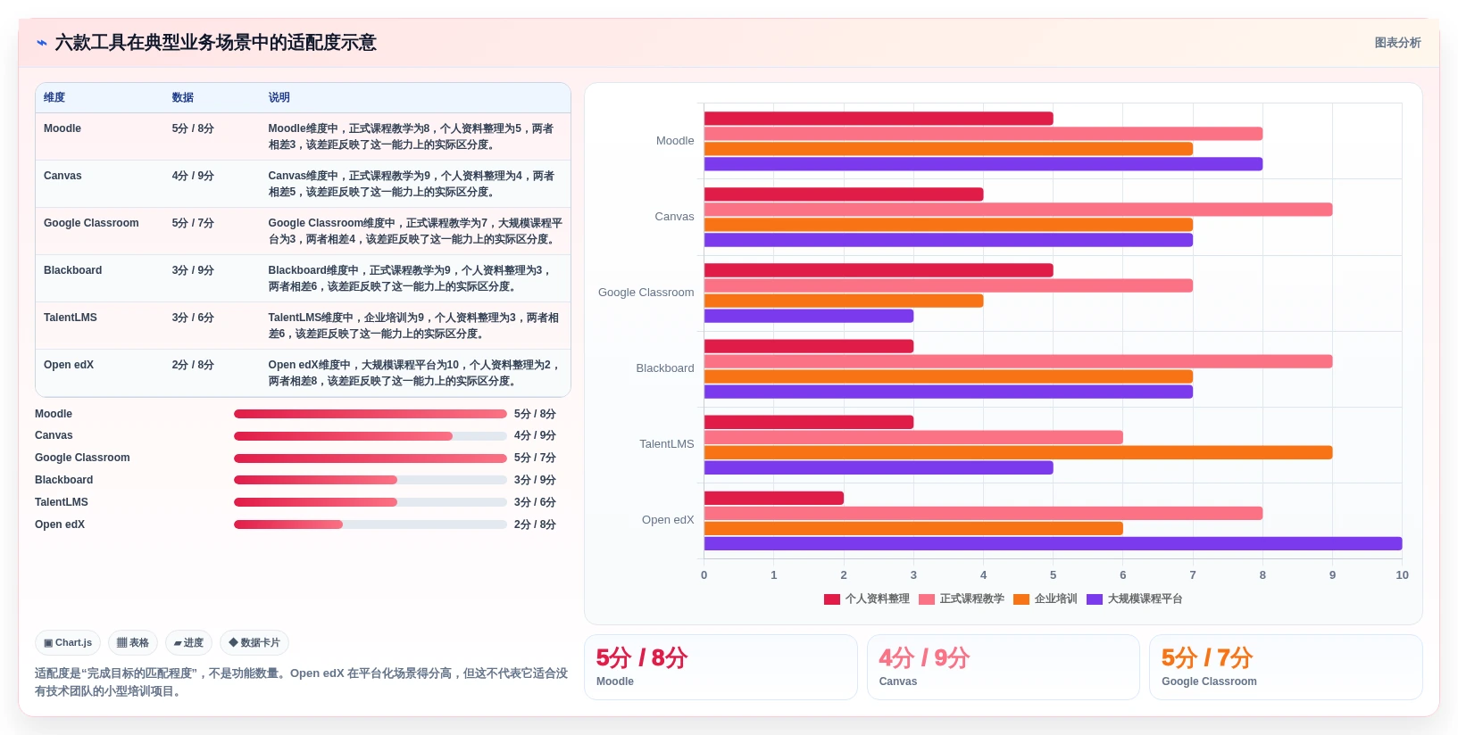Click the 进度 tag chip
Screen dimensions: 1458x735
pos(188,642)
